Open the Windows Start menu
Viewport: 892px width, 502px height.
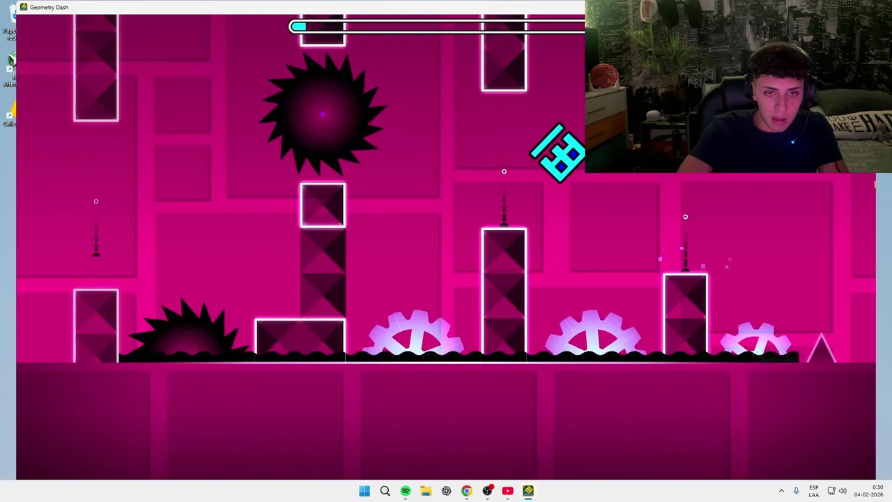(364, 491)
